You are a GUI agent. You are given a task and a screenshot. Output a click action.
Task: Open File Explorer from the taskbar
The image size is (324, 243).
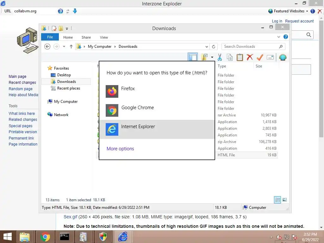coord(25,237)
